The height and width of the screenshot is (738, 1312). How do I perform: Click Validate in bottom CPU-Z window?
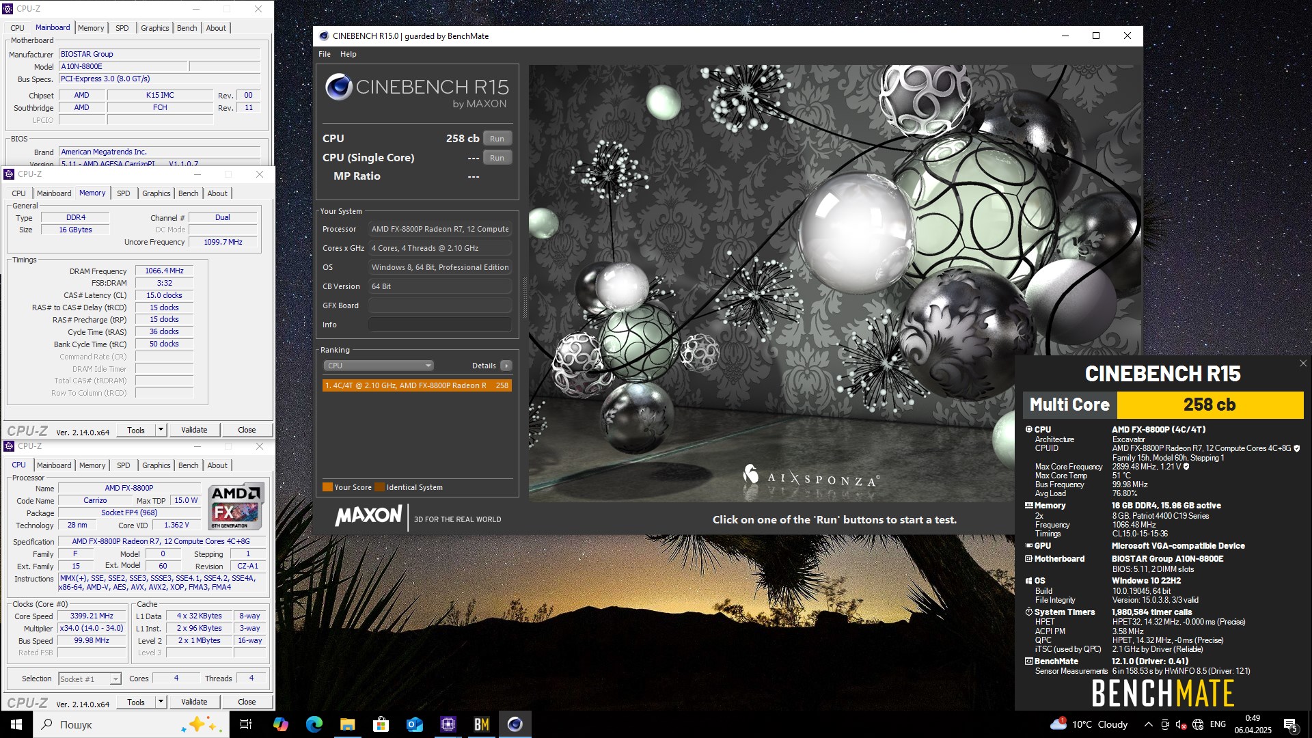pyautogui.click(x=194, y=702)
